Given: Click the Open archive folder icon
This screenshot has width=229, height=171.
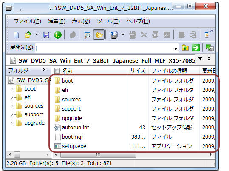Looking at the screenshot, I should [x=28, y=35].
